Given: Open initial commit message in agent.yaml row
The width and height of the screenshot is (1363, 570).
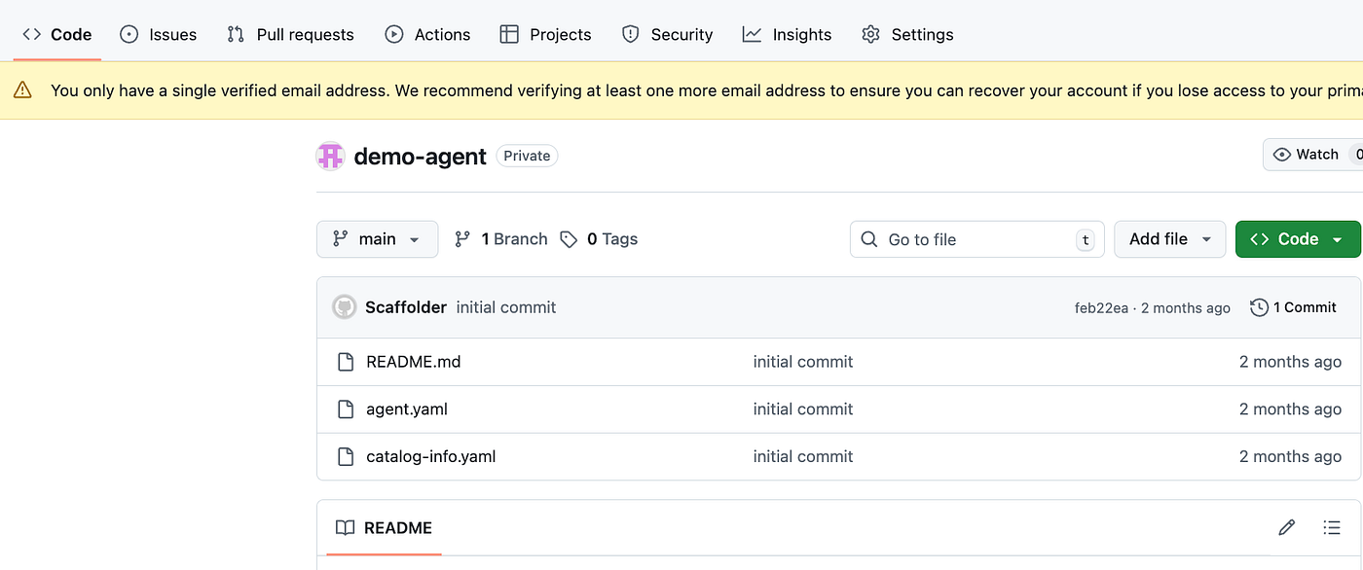Looking at the screenshot, I should coord(803,410).
